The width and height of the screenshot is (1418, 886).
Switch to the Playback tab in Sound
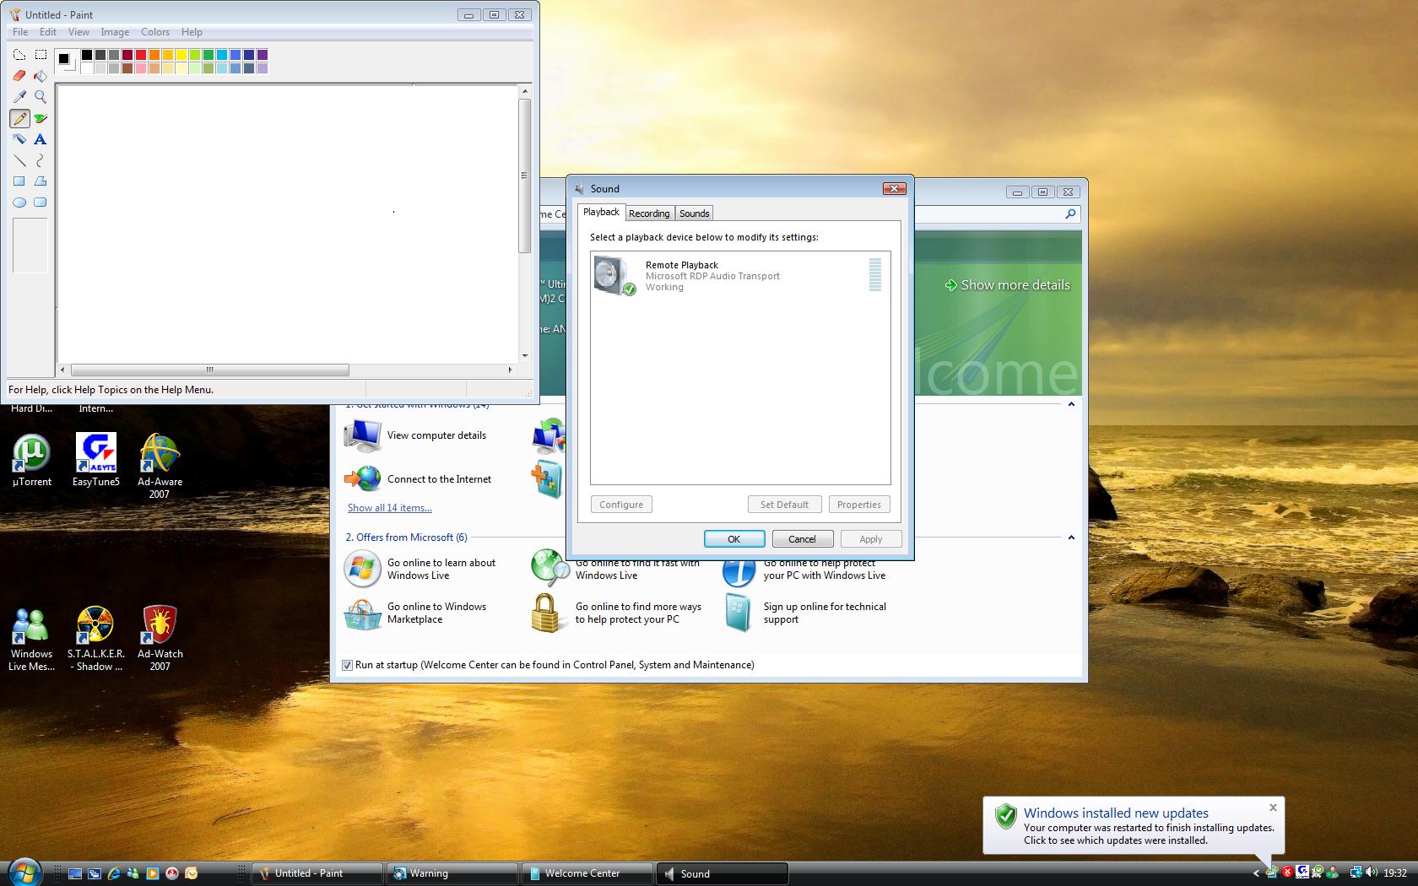[x=602, y=213]
